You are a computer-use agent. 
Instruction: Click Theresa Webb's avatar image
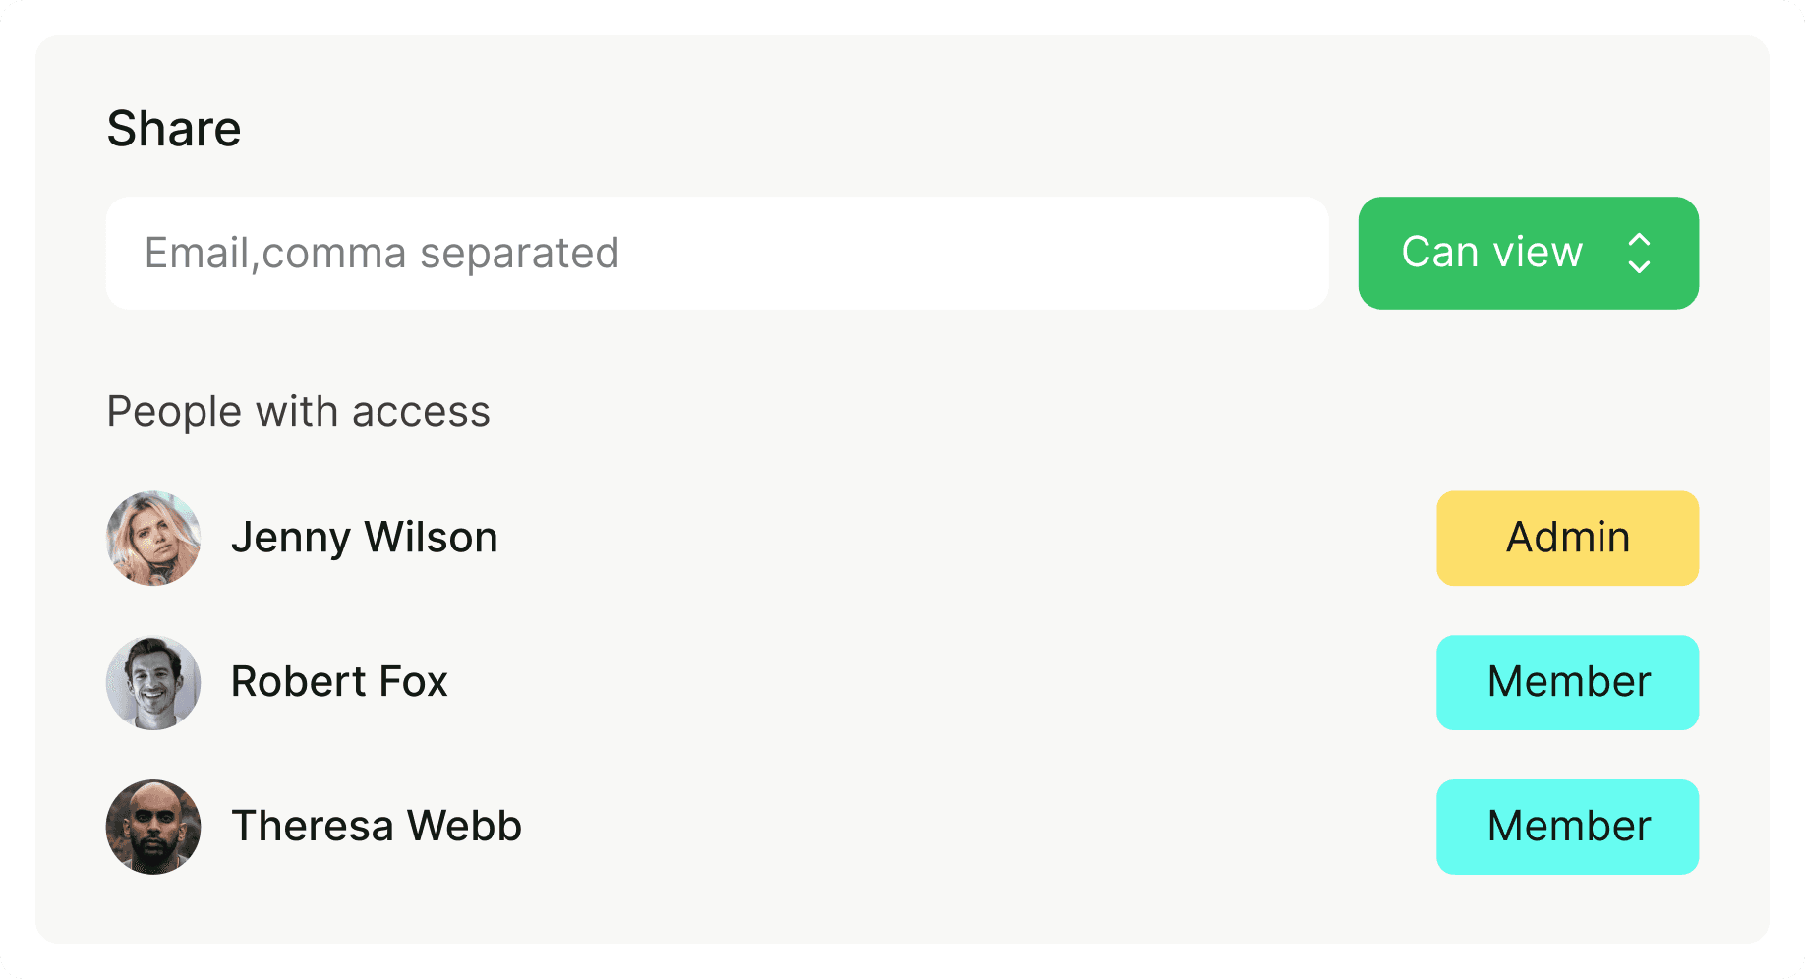click(x=153, y=827)
